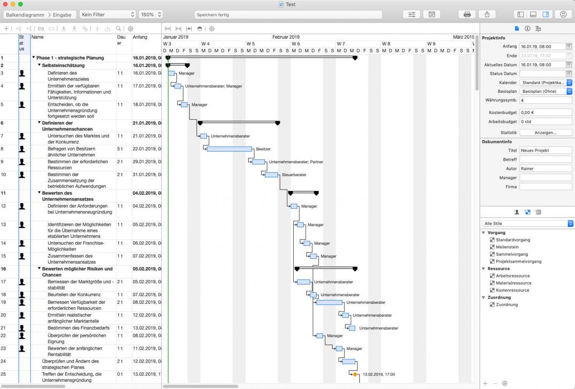Screen dimensions: 575x389
Task: Collapse the Bewerten des Unternehmensansatzes group
Action: point(39,193)
